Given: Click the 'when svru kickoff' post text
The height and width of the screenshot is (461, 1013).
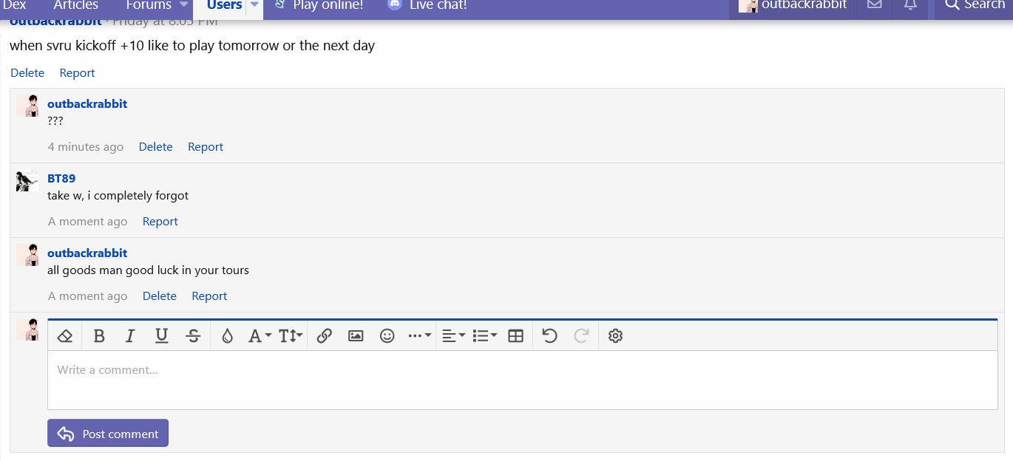Looking at the screenshot, I should tap(192, 46).
